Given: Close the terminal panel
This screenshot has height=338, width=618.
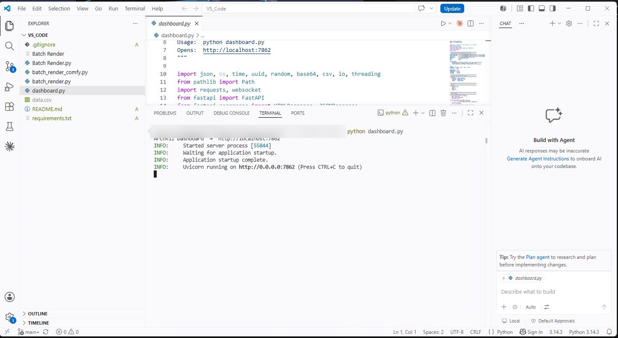Looking at the screenshot, I should (x=481, y=113).
